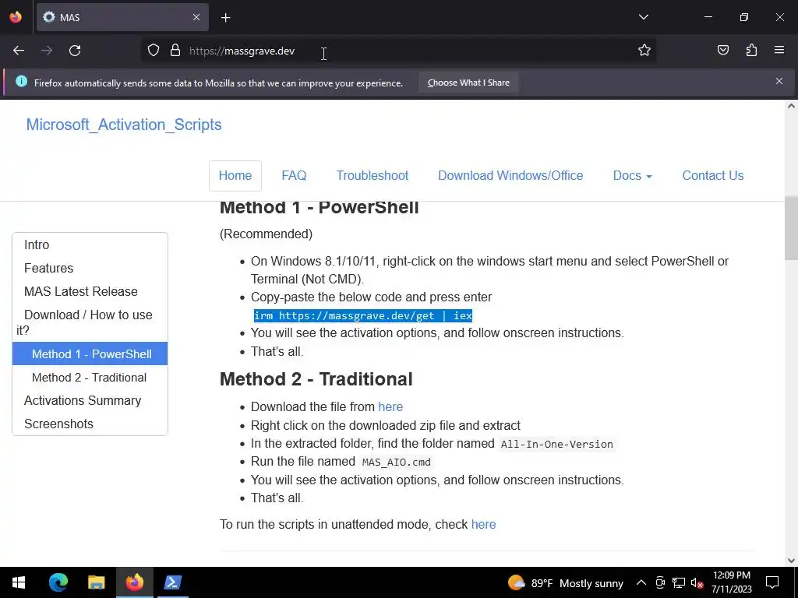Open the weather widget showing 89°F
798x598 pixels.
pos(566,583)
